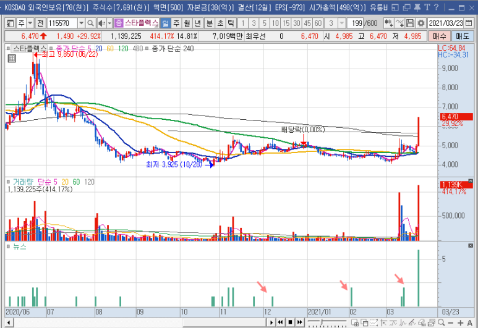The width and height of the screenshot is (478, 328).
Task: Click the stock search magnifier icon
Action: point(90,23)
